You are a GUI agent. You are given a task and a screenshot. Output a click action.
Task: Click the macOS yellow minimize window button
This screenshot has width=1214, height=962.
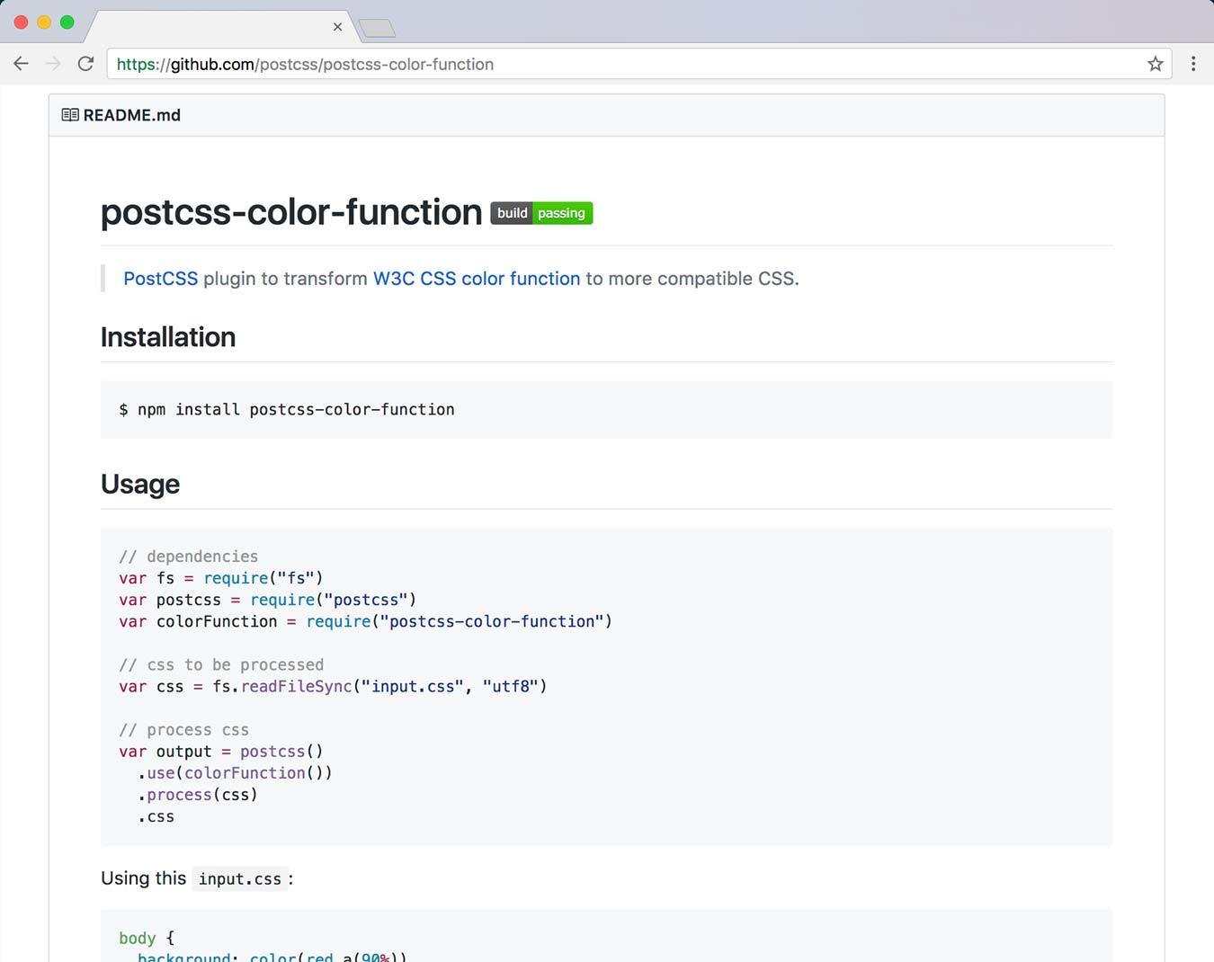[x=43, y=22]
